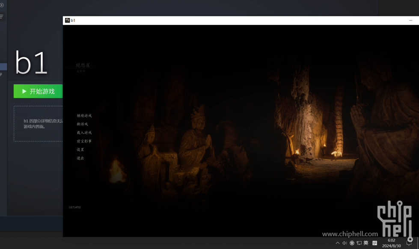The image size is (419, 249).
Task: Open 设置 in the game menu
Action: click(80, 150)
